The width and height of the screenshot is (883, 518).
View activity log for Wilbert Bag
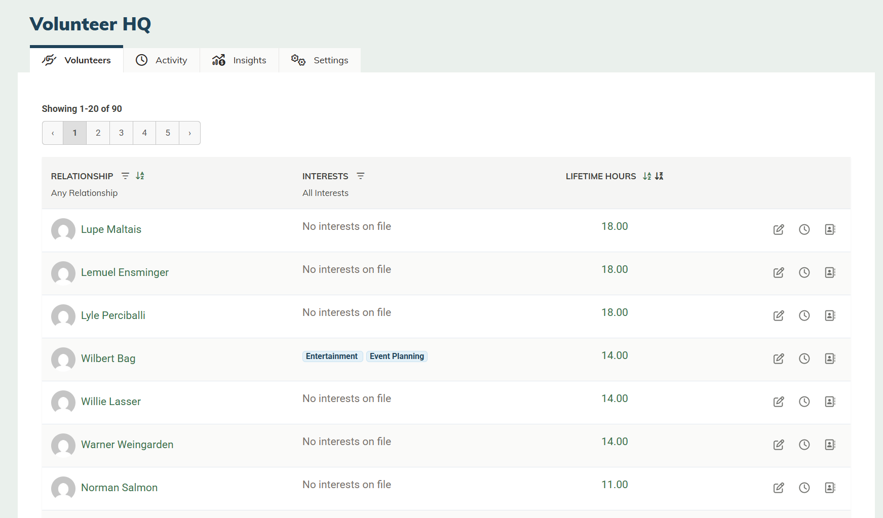click(804, 358)
